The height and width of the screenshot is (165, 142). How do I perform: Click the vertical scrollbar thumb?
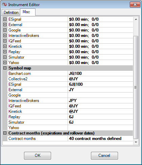point(136,87)
